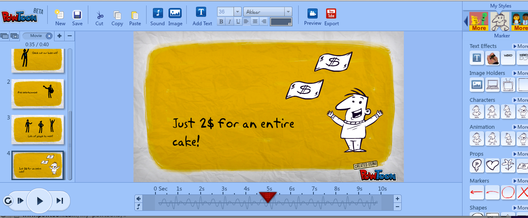Open the Akbar font family dropdown
The image size is (528, 218).
pos(288,12)
